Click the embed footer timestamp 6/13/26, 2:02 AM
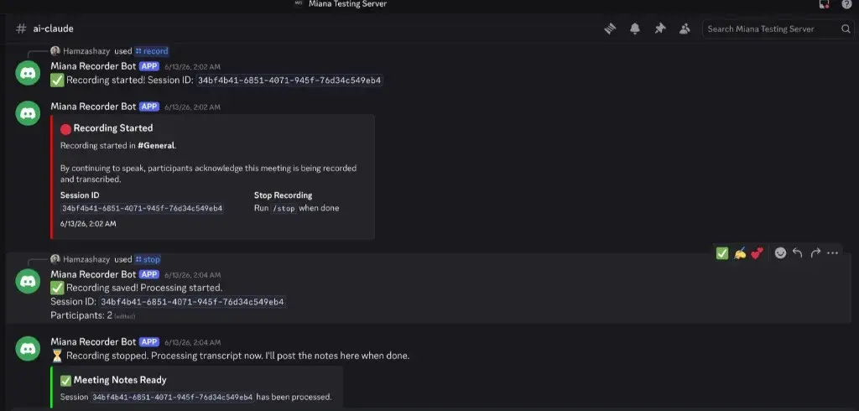Viewport: 859px width, 411px height. (88, 224)
